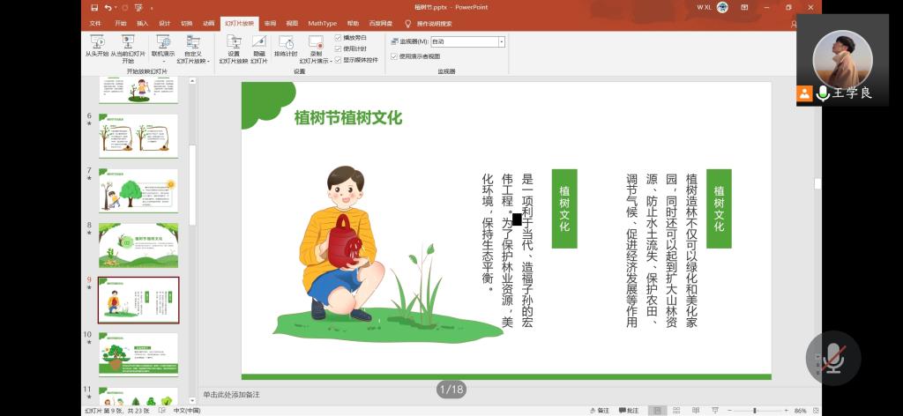Click the fit slide to window icon
The image size is (903, 416).
(816, 411)
